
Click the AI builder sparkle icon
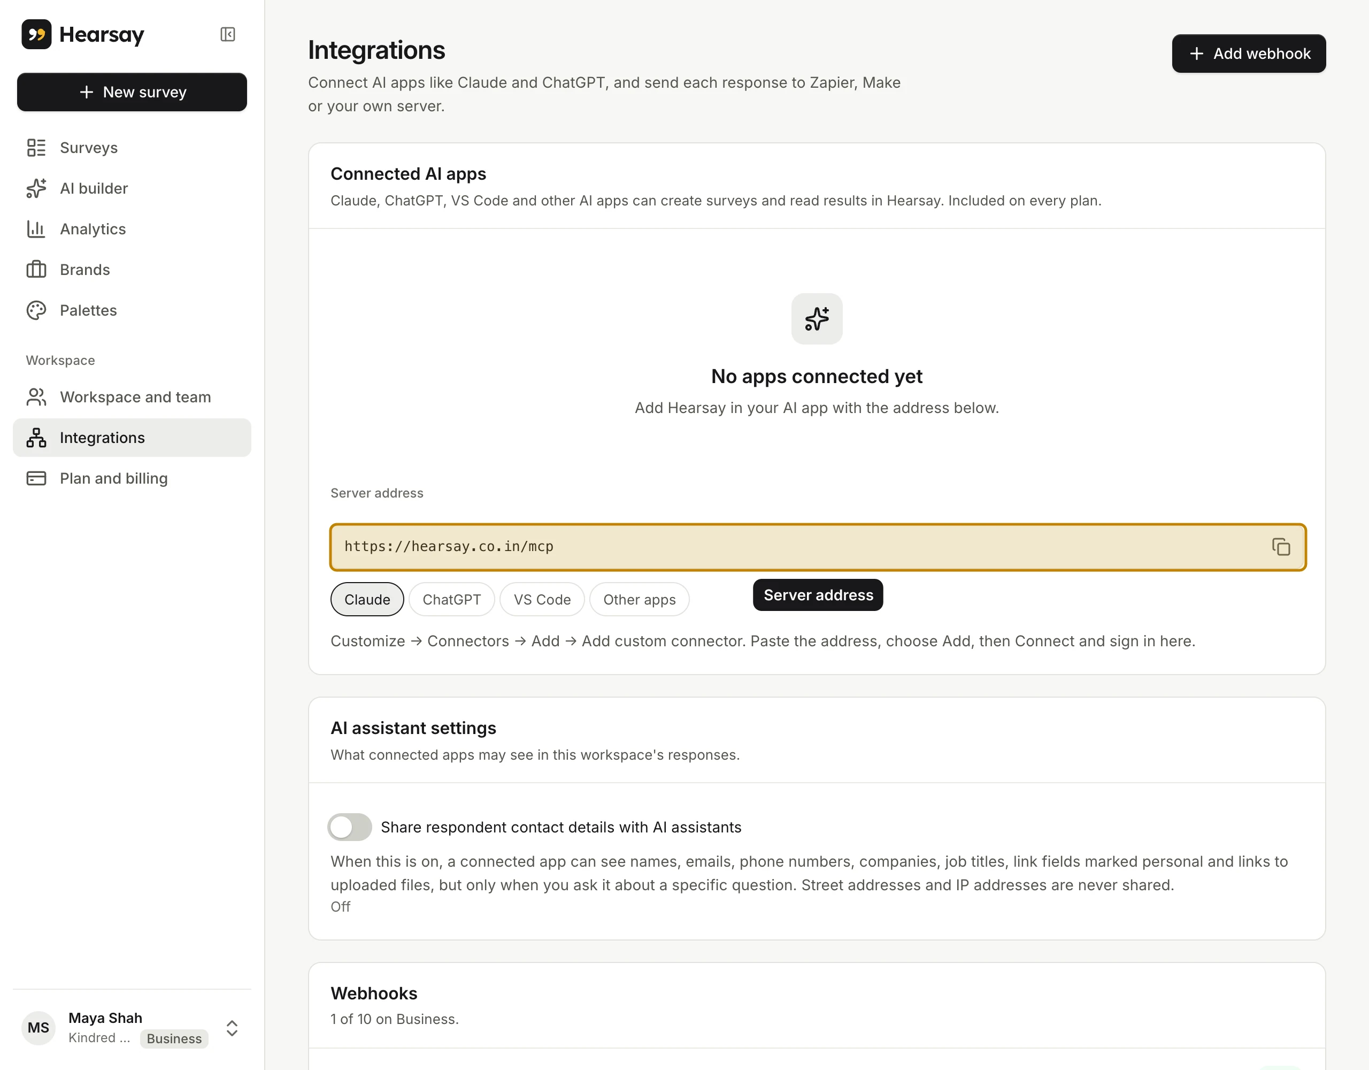(x=36, y=188)
